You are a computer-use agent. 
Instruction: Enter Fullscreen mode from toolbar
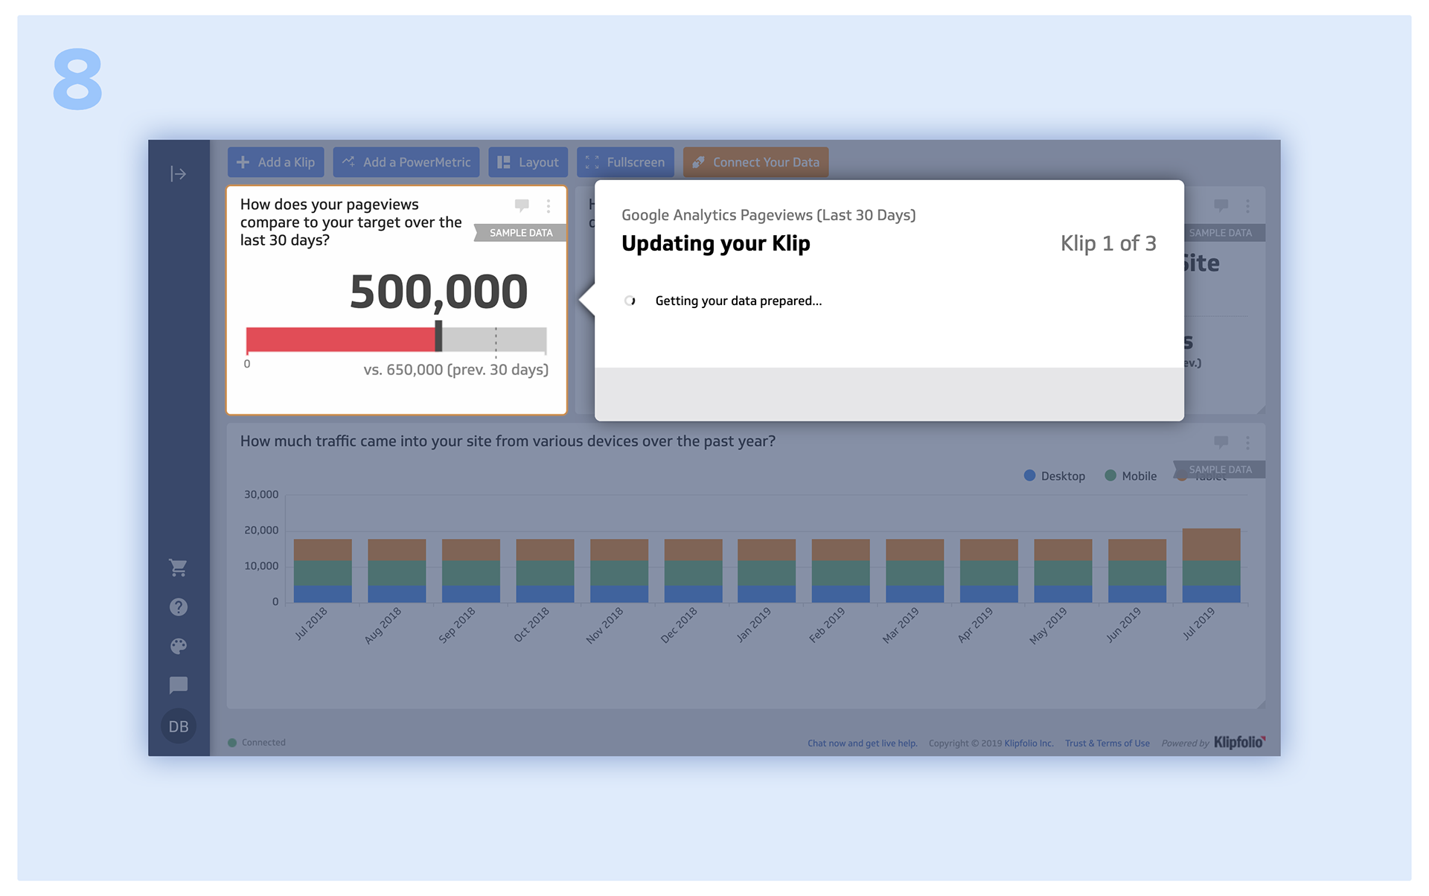[625, 162]
